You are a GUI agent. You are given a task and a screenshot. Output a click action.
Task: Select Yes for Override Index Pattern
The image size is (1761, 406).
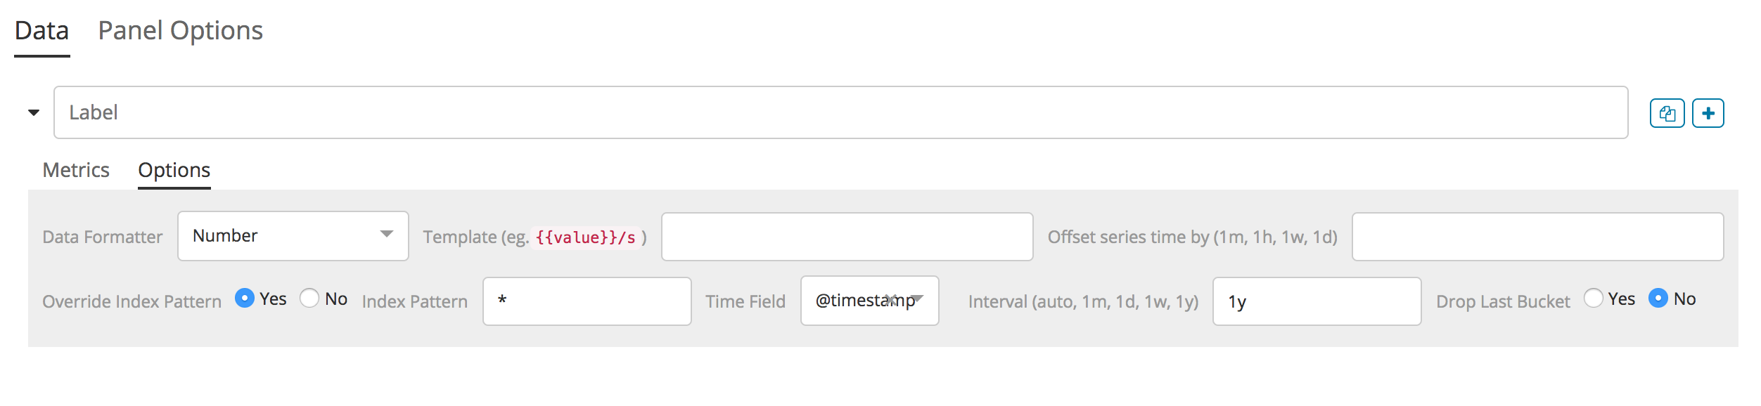coord(244,298)
